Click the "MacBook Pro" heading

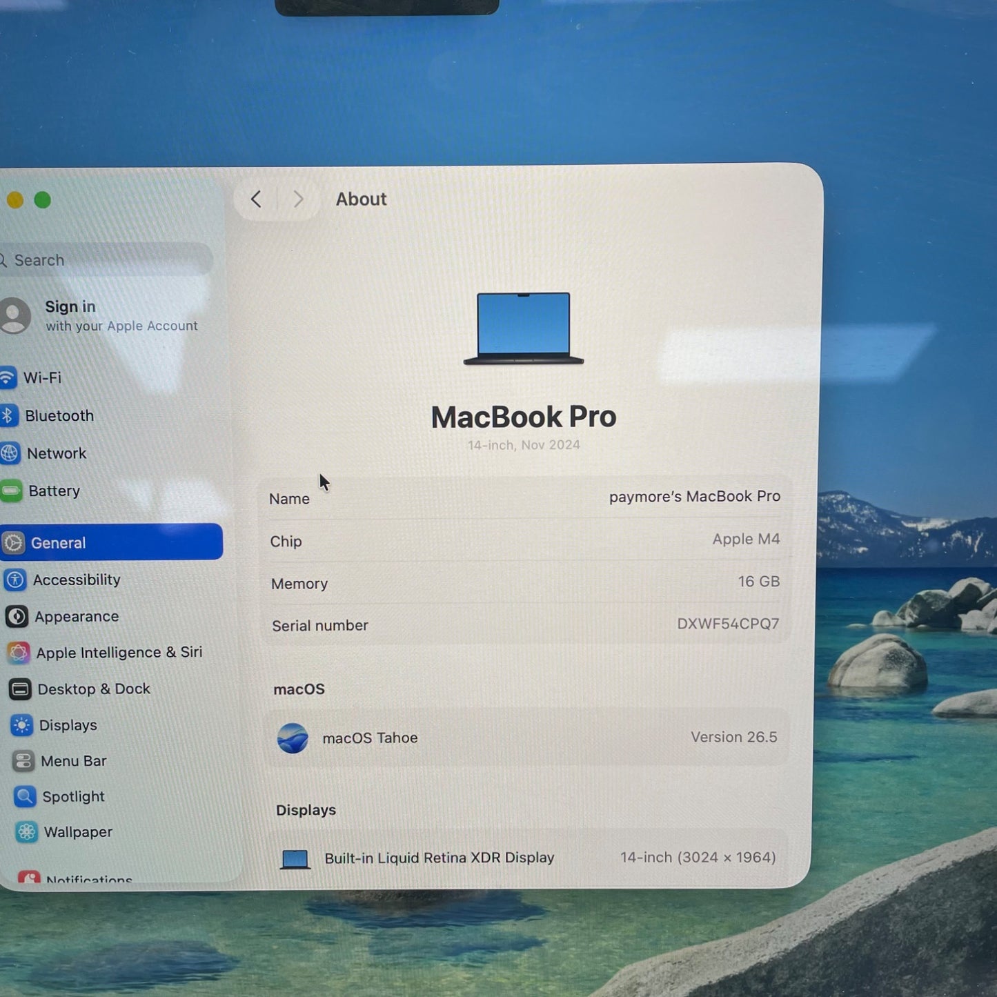524,417
